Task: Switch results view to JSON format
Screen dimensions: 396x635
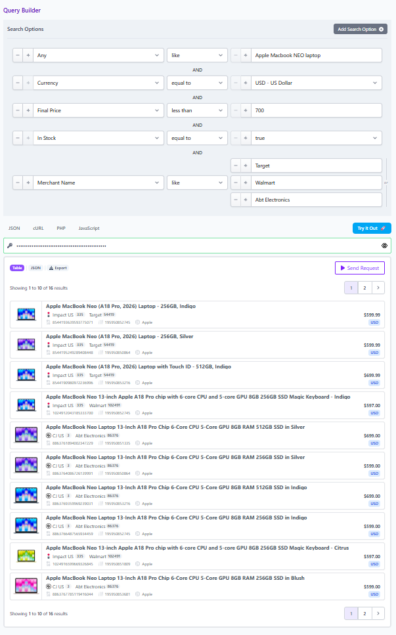Action: coord(35,268)
